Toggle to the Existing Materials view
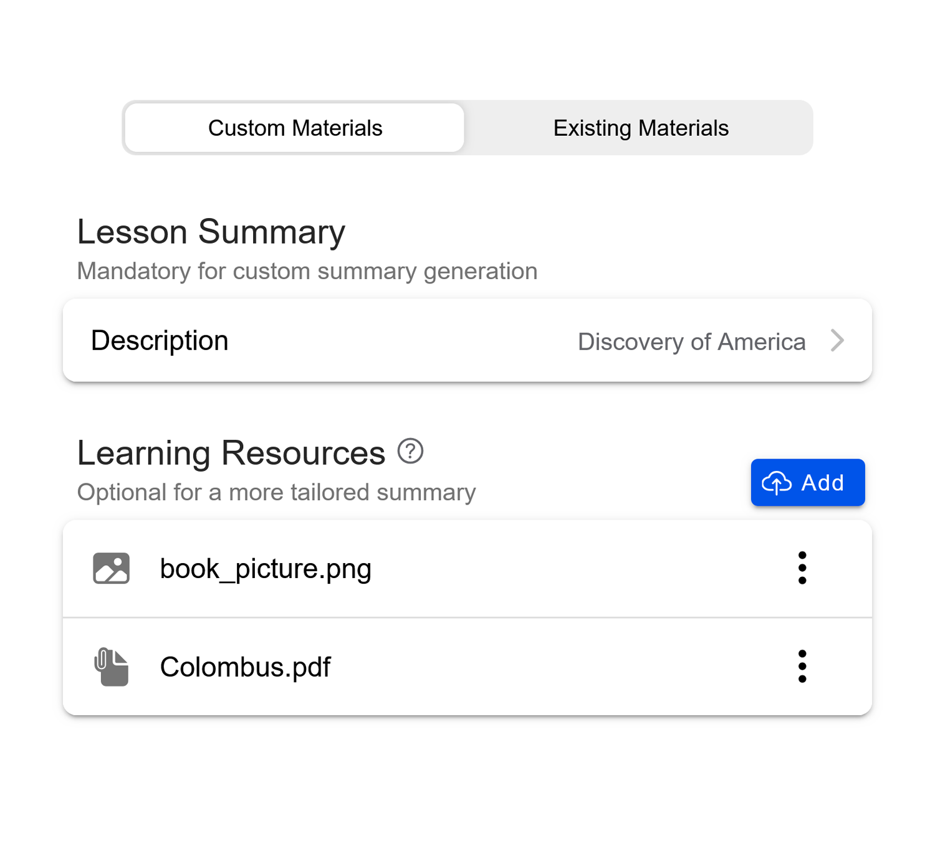The image size is (935, 841). click(x=640, y=128)
